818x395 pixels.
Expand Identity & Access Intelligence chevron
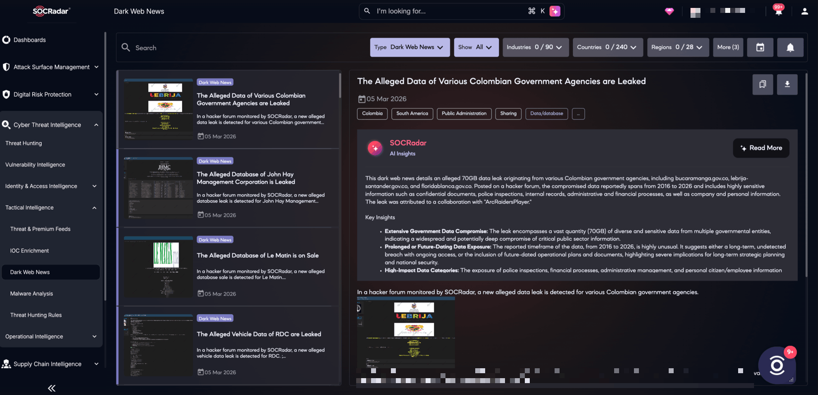point(94,186)
